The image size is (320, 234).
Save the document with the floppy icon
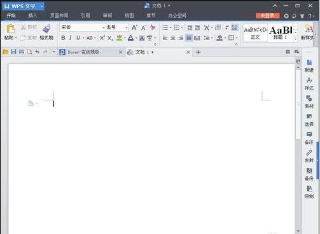coord(13,52)
